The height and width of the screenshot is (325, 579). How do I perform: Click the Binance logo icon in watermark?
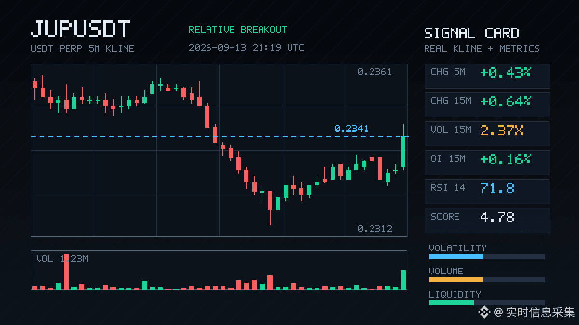pos(484,312)
